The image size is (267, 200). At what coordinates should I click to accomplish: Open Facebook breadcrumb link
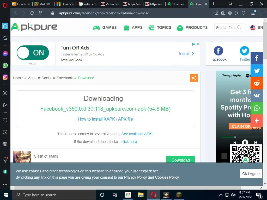[65, 78]
